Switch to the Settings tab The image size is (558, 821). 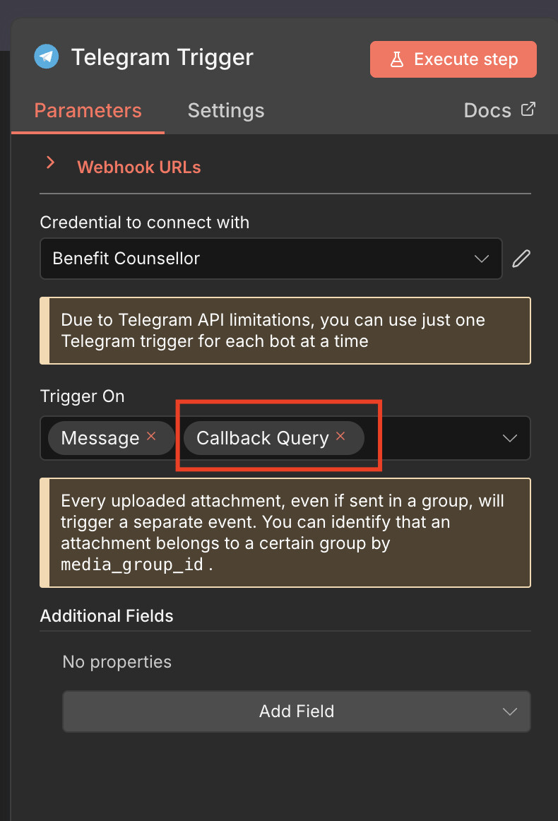226,111
